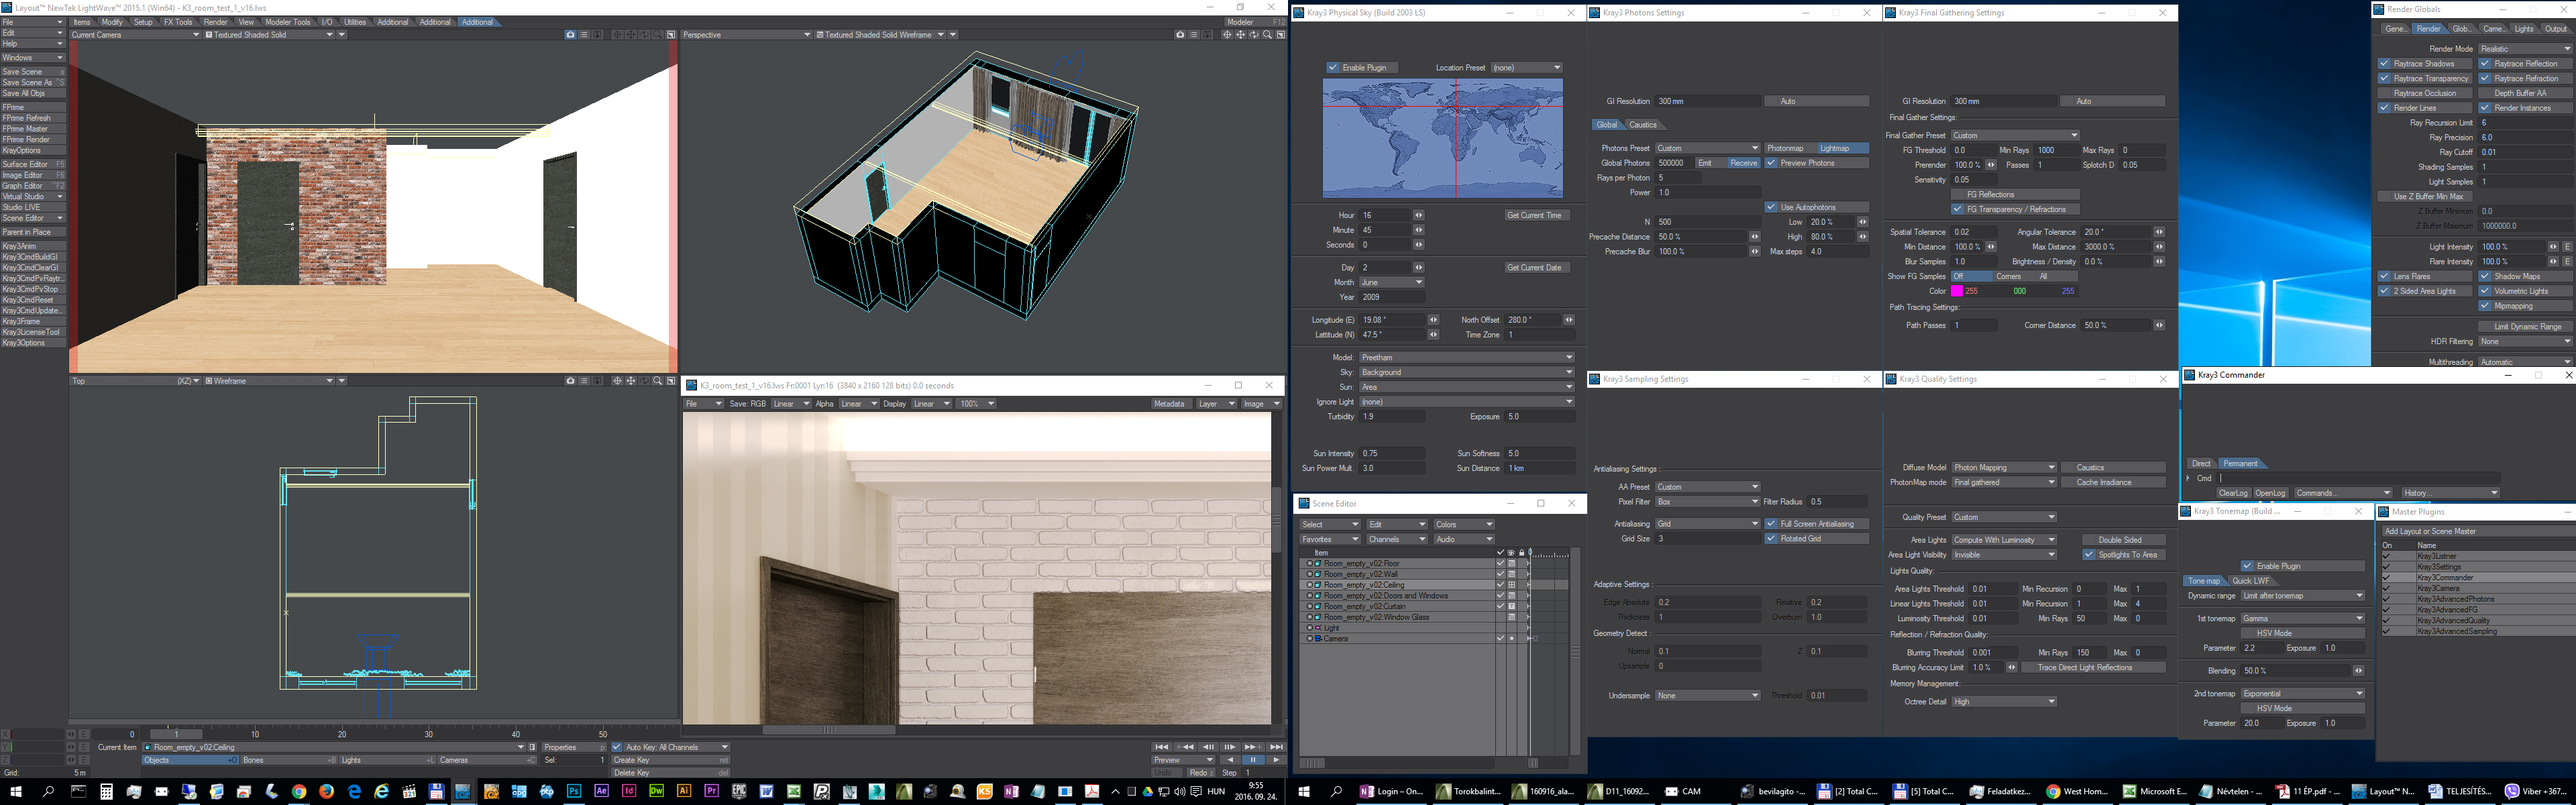The height and width of the screenshot is (805, 2576).
Task: Click the pause preview button
Action: (x=1253, y=760)
